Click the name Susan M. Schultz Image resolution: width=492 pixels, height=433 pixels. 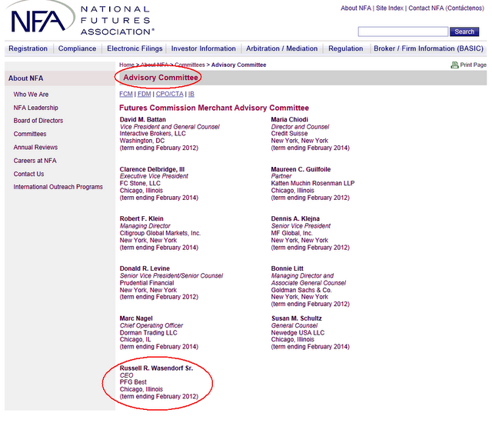[297, 318]
